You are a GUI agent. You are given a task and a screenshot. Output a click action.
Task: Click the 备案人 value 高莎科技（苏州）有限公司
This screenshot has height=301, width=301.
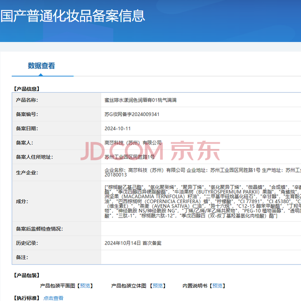133,143
